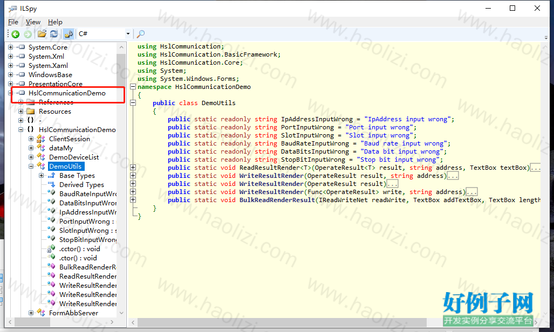Expand the System.Core assembly node
Image resolution: width=554 pixels, height=332 pixels.
pos(10,47)
